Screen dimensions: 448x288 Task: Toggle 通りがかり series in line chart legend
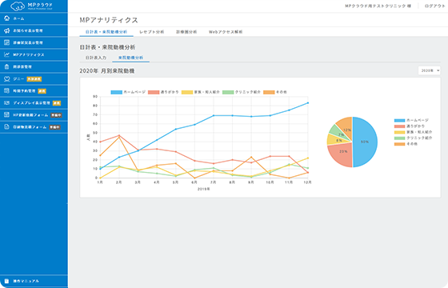pyautogui.click(x=163, y=92)
